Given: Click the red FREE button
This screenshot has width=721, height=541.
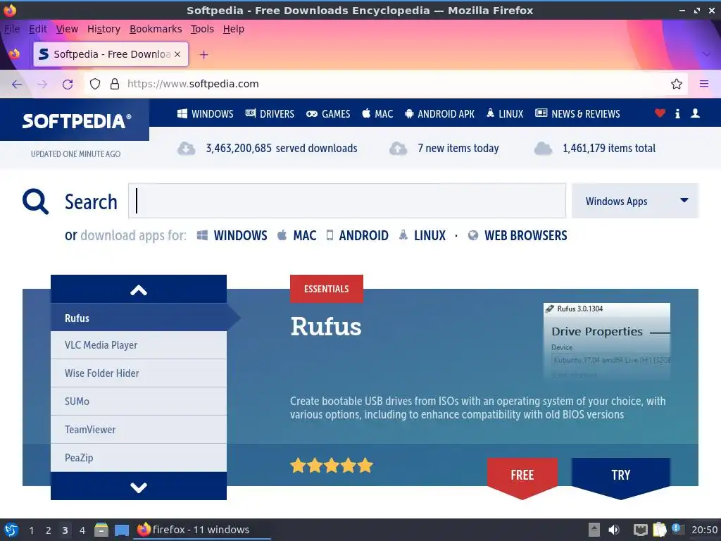Looking at the screenshot, I should [522, 478].
